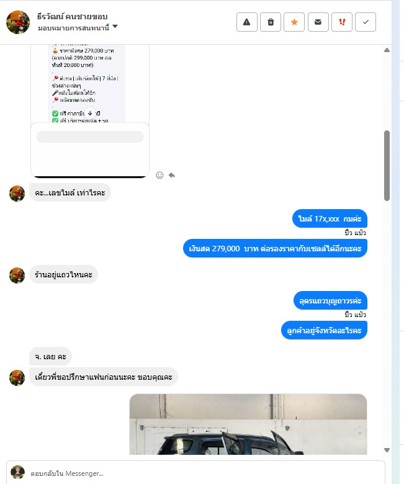404x484 pixels.
Task: Toggle the orange star follow-up icon
Action: coord(294,22)
